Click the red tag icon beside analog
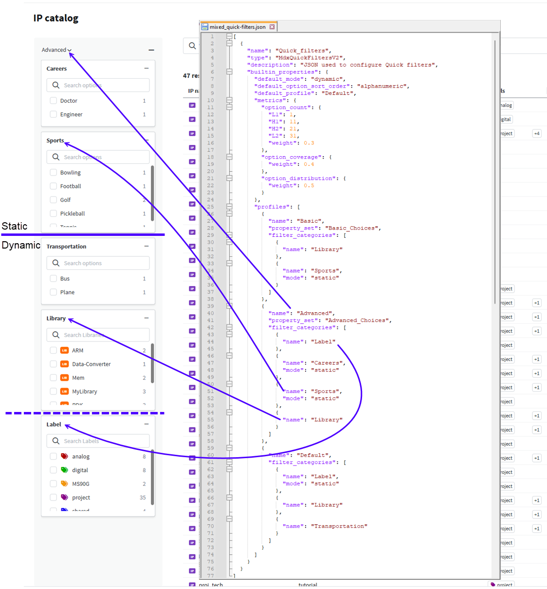Screen dimensions: 547x589 (64, 456)
